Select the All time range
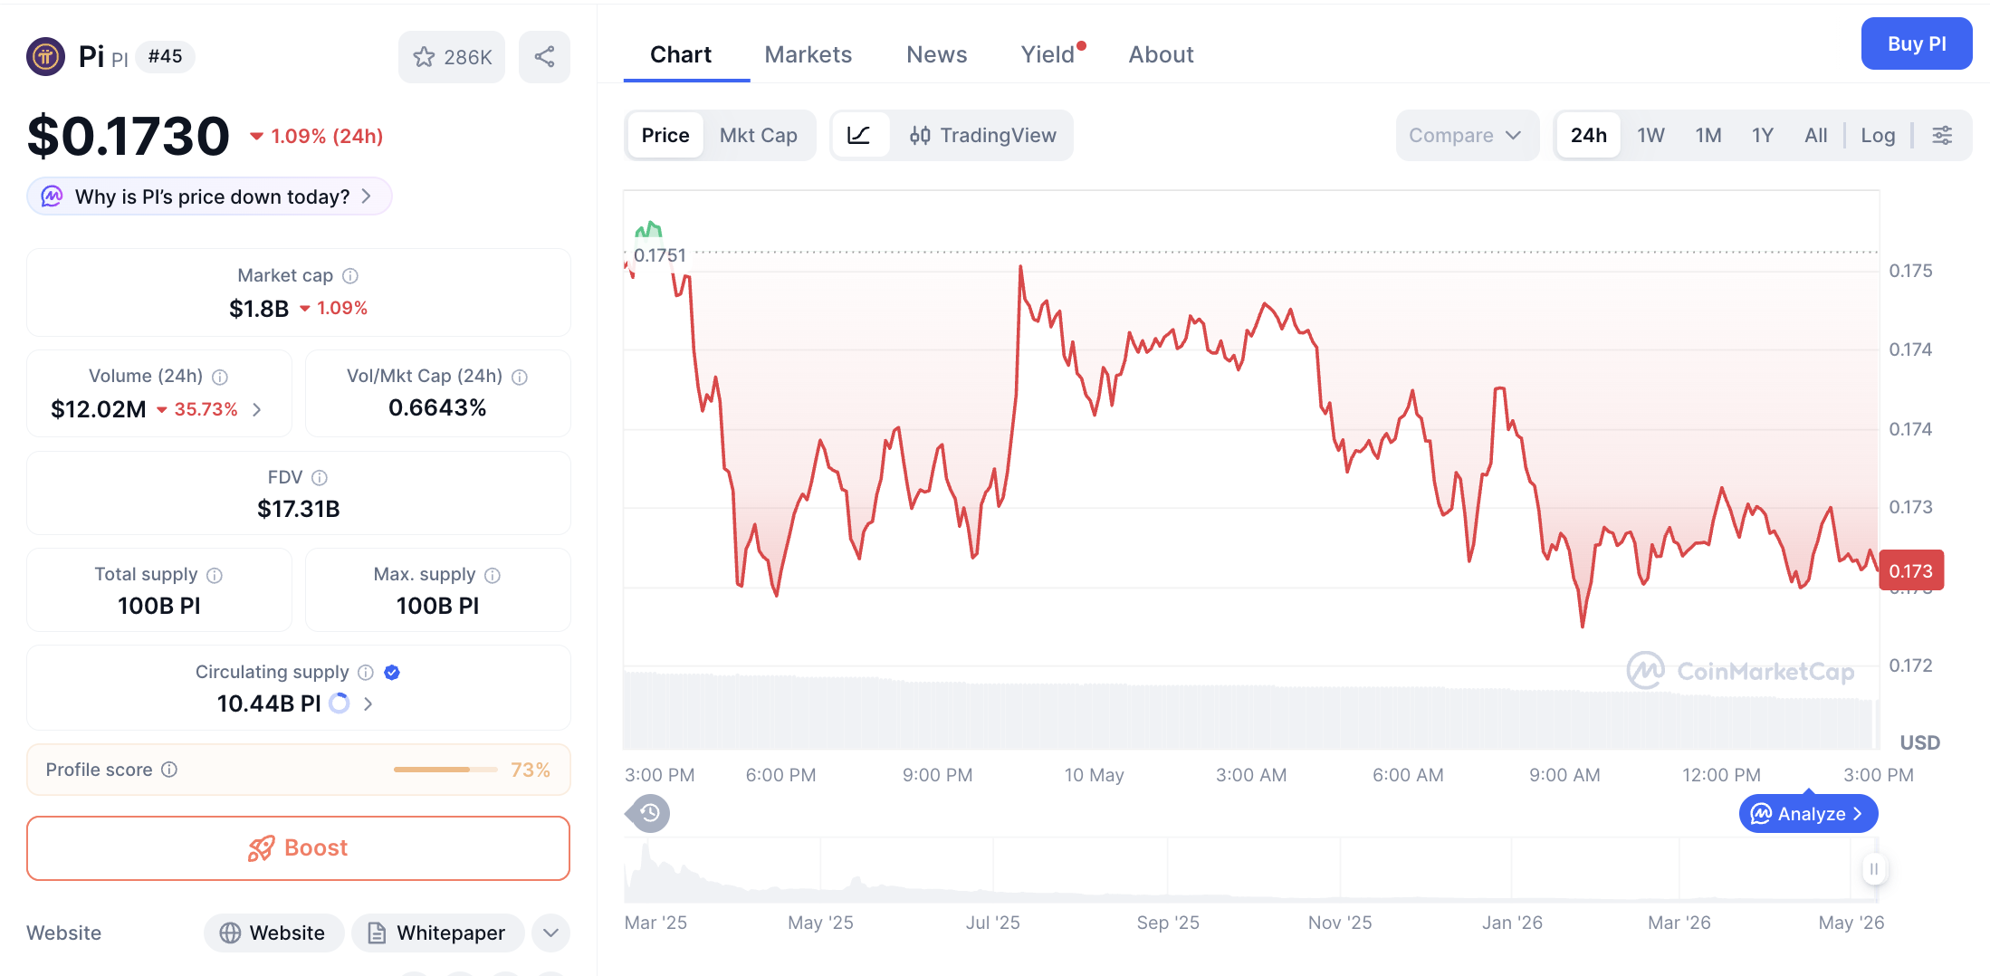The width and height of the screenshot is (1990, 976). pyautogui.click(x=1815, y=136)
